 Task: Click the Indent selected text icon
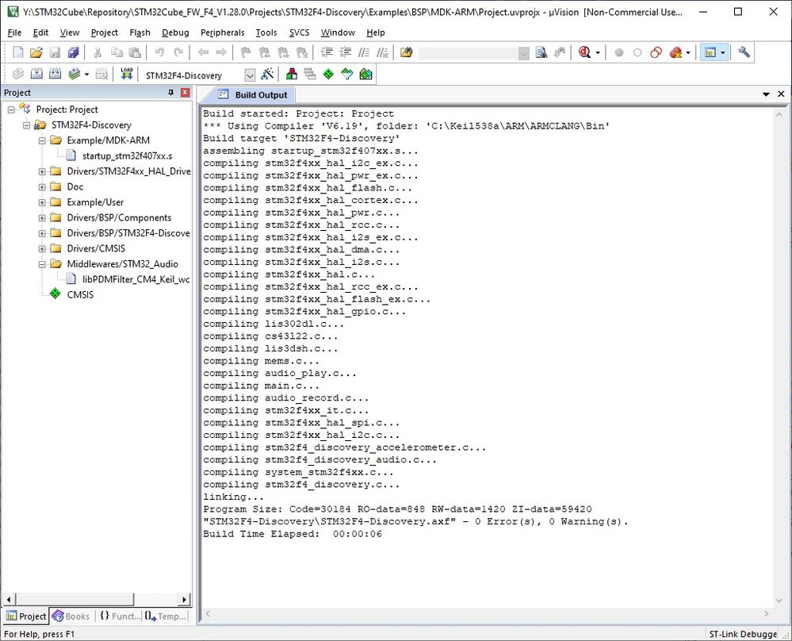point(327,52)
